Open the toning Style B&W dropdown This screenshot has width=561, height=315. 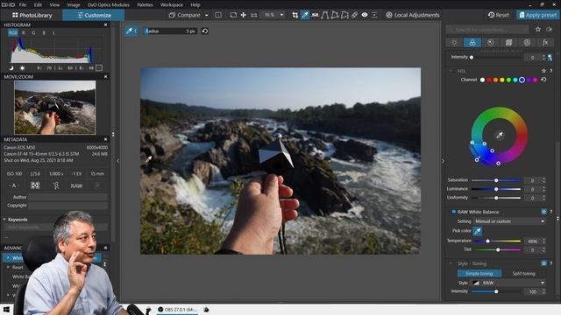(508, 283)
